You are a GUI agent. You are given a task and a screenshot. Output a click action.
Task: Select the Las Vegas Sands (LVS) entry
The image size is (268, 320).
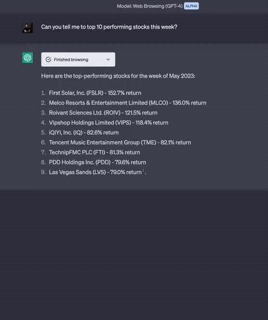[96, 172]
